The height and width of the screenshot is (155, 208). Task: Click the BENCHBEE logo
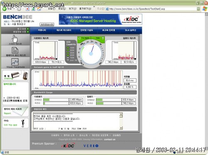point(17,17)
